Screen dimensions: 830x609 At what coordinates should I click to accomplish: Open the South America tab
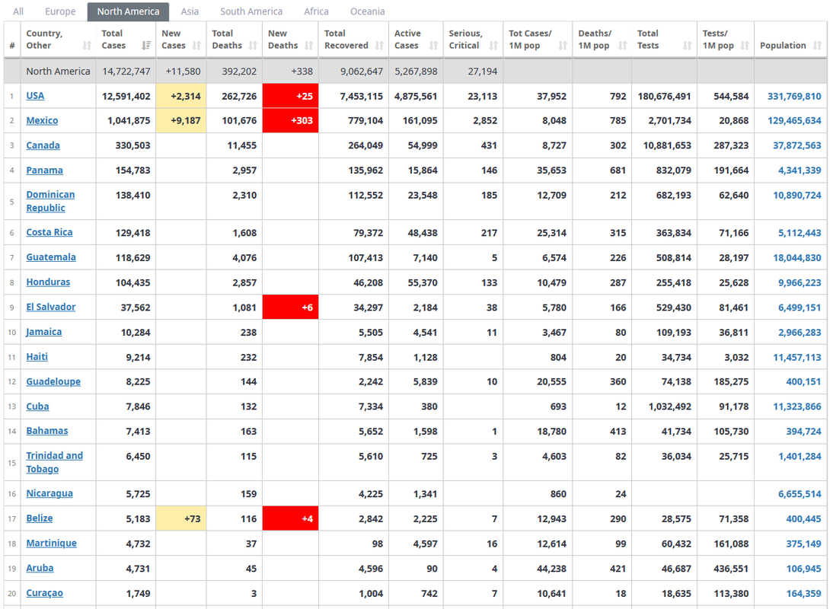pyautogui.click(x=251, y=11)
